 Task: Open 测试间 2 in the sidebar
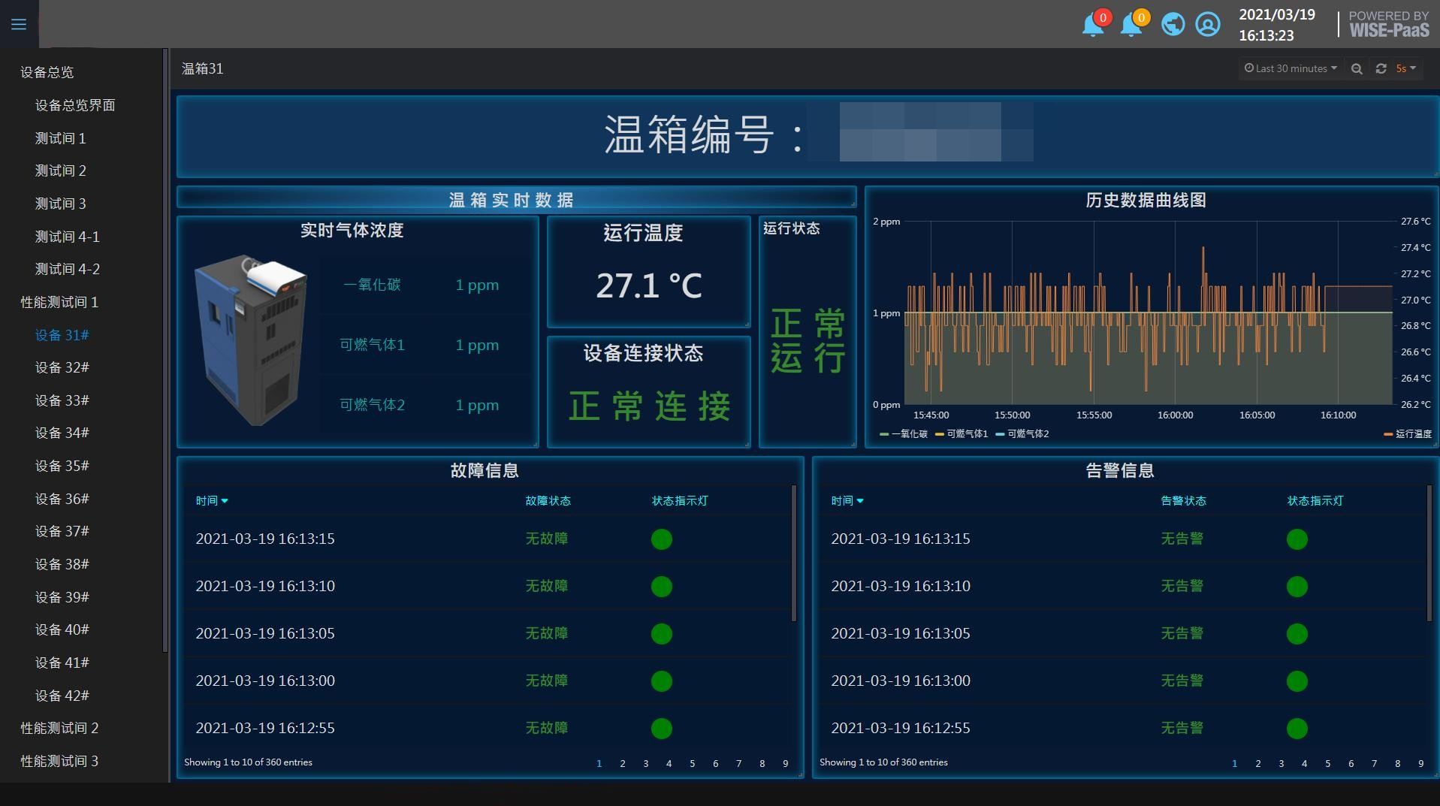click(60, 171)
